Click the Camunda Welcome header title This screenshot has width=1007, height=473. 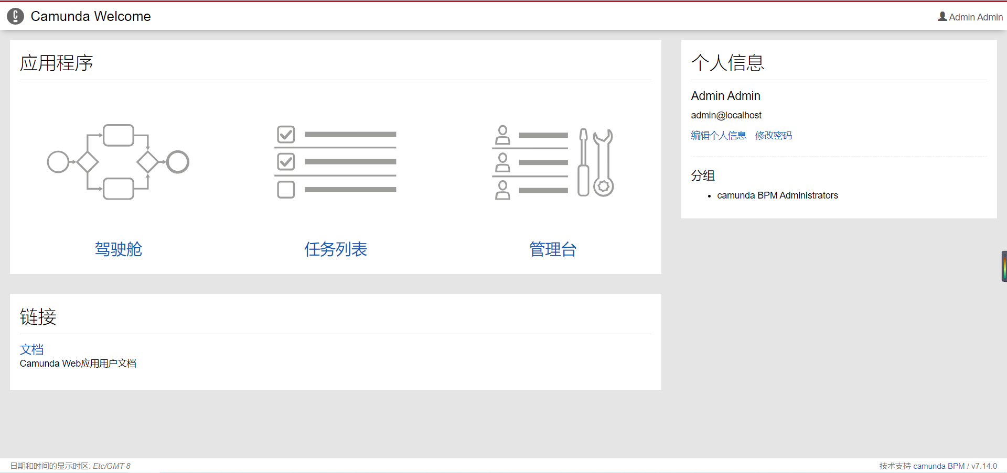pos(91,16)
